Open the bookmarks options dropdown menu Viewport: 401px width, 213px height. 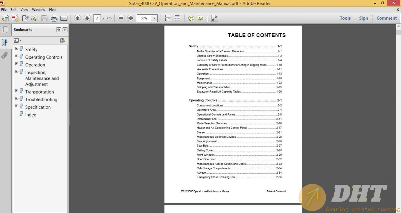[17, 41]
